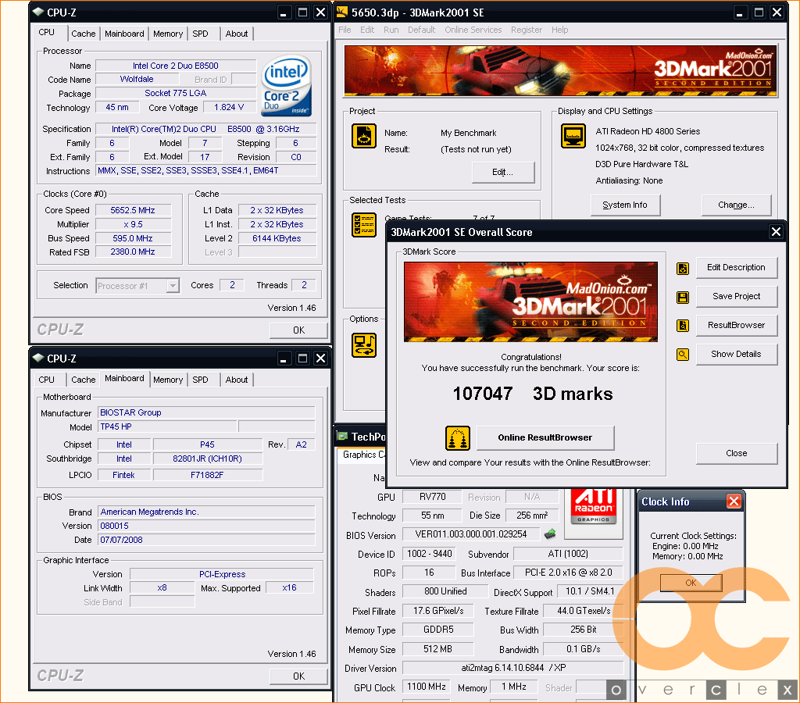The image size is (800, 703).
Task: Click the Show Details button
Action: [x=736, y=354]
